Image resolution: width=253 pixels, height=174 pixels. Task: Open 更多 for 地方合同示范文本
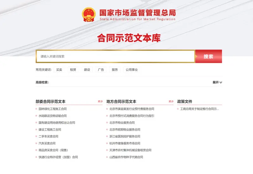pyautogui.click(x=171, y=101)
